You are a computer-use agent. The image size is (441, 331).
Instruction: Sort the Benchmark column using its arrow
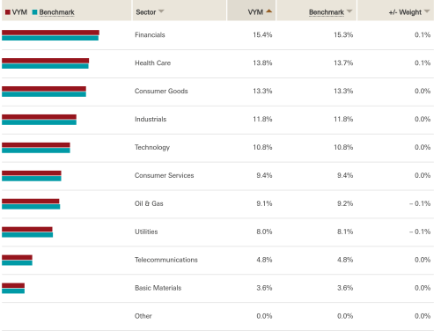click(x=349, y=11)
